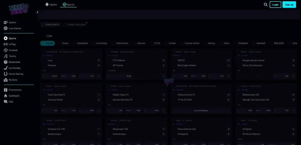Bet on Vietnam at 1.30 odds

pyautogui.click(x=87, y=76)
